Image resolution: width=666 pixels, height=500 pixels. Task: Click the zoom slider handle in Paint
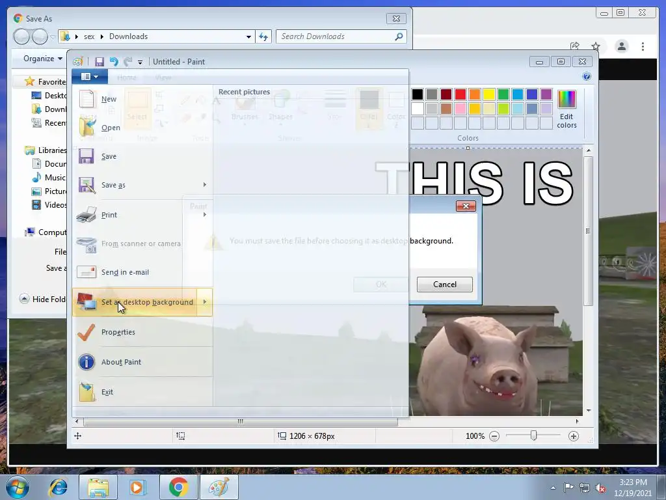(x=534, y=436)
